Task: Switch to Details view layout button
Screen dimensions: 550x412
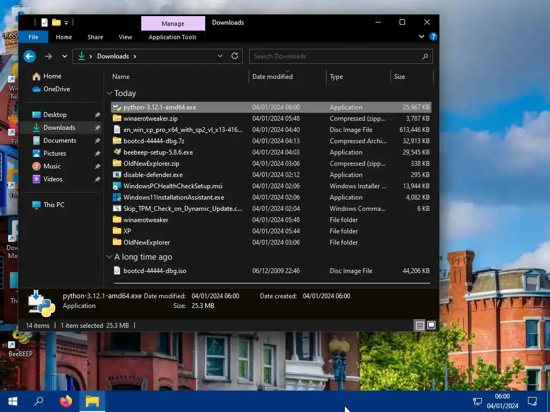Action: coord(420,326)
